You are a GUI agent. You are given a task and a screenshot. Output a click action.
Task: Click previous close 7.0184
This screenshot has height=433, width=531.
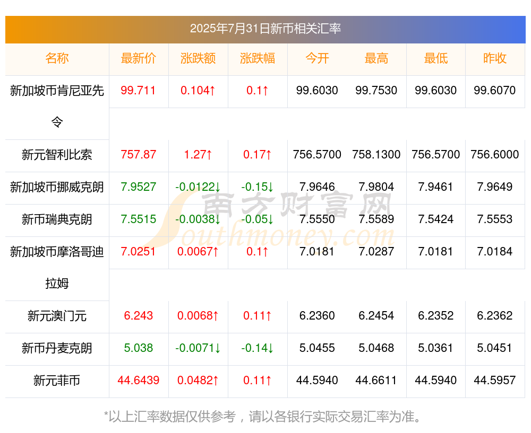pyautogui.click(x=495, y=252)
